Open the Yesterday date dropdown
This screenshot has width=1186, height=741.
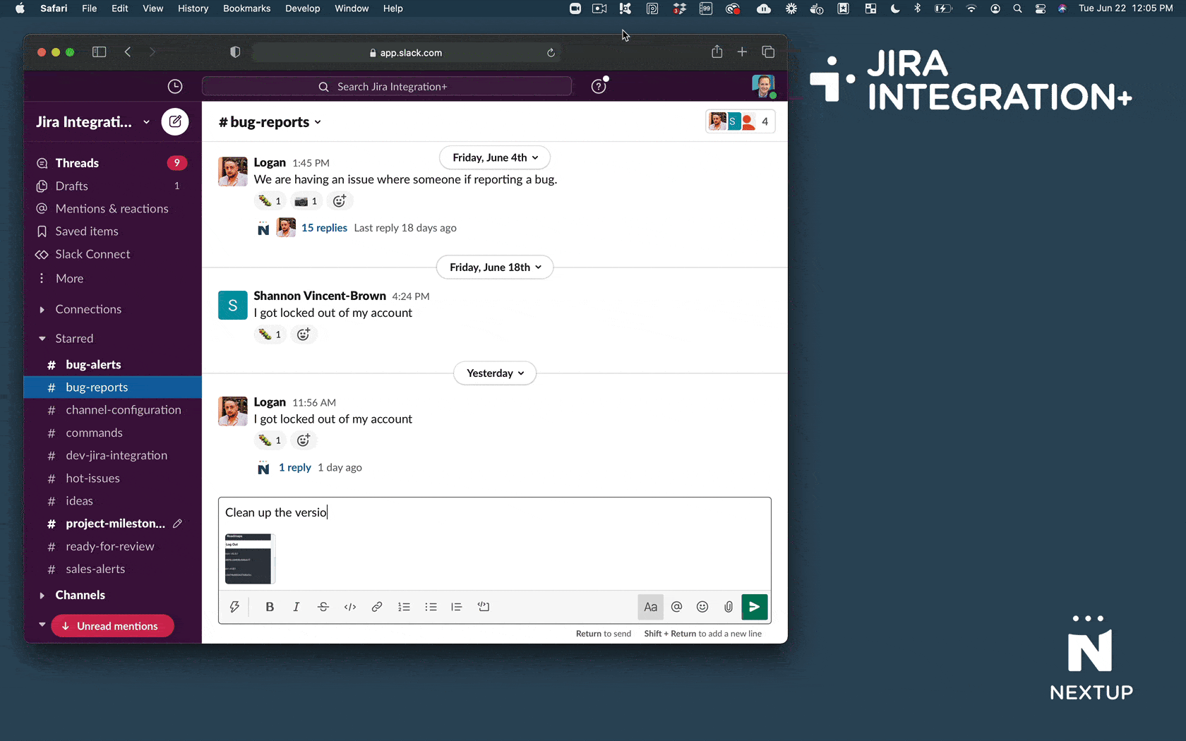click(x=495, y=373)
